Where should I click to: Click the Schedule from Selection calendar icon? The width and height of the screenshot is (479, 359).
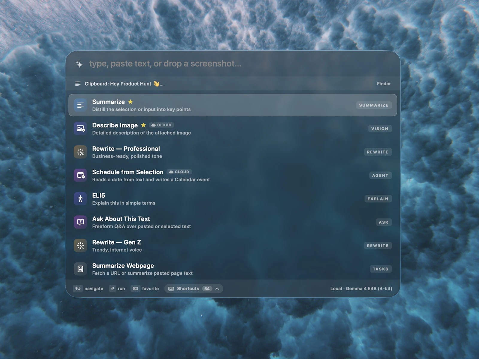81,175
